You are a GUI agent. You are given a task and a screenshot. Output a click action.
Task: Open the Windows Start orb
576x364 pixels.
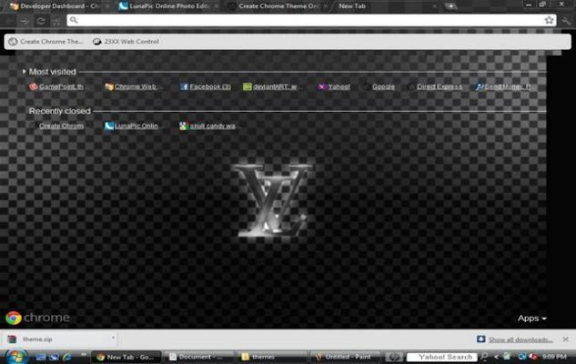click(15, 357)
